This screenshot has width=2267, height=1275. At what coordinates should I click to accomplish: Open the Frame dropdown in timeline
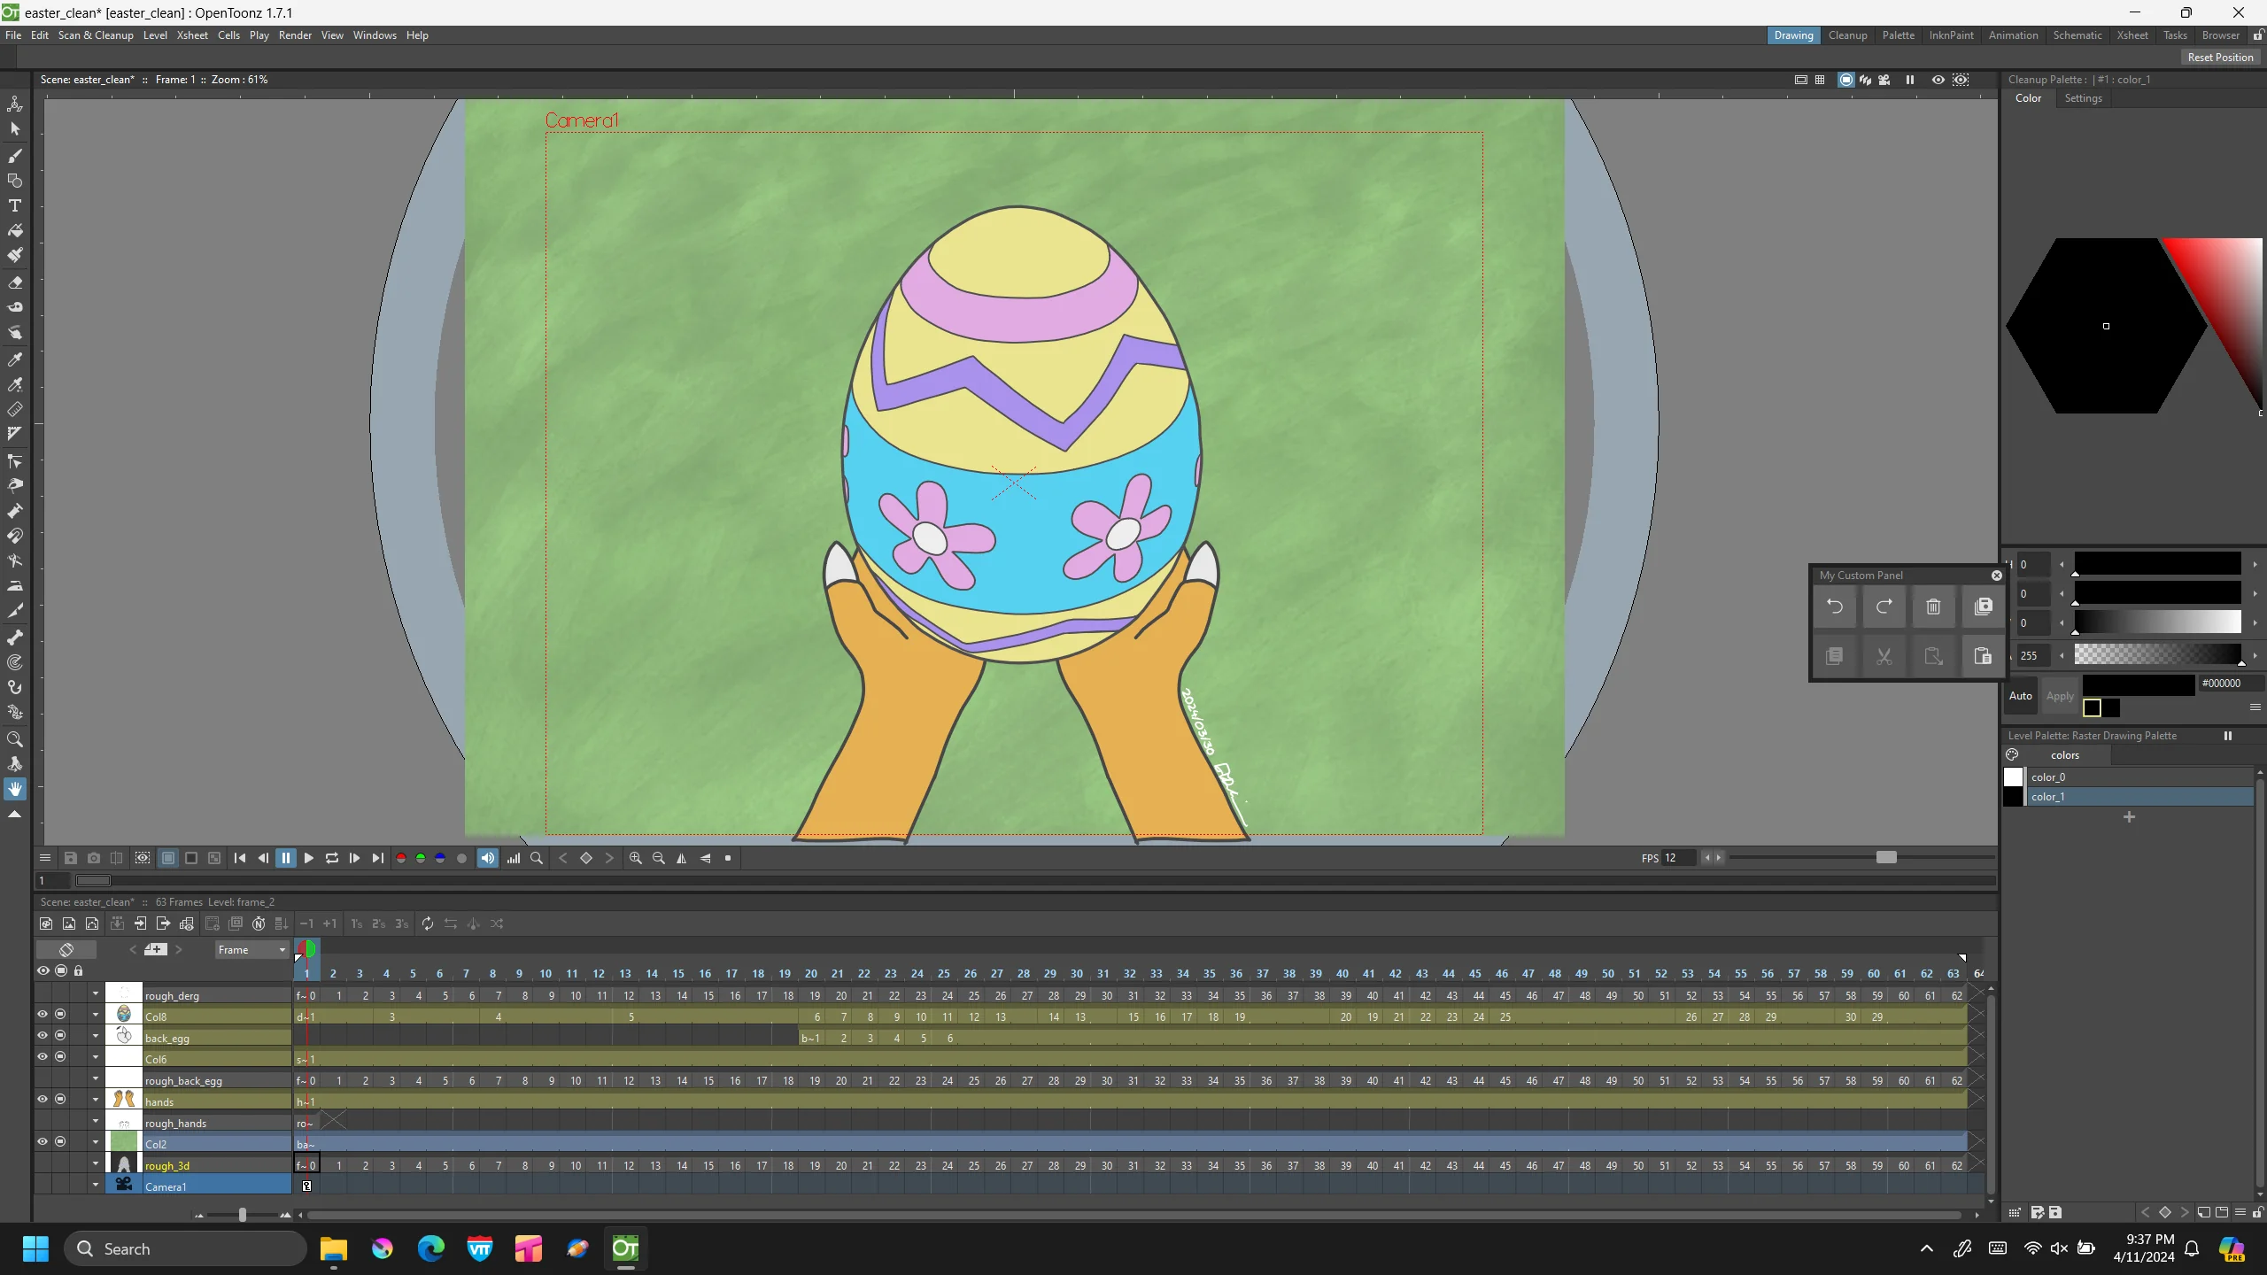[251, 950]
